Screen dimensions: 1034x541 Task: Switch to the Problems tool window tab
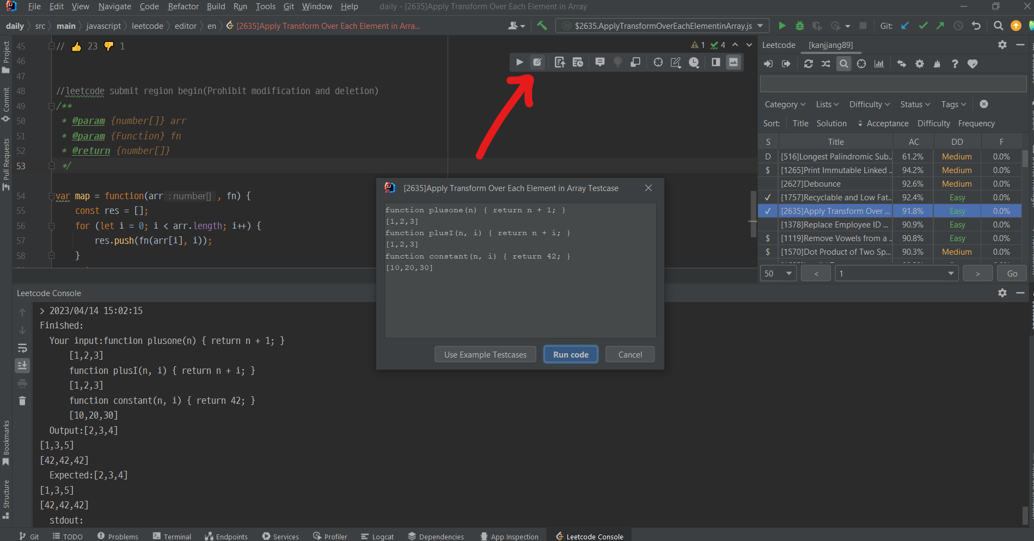(x=118, y=536)
